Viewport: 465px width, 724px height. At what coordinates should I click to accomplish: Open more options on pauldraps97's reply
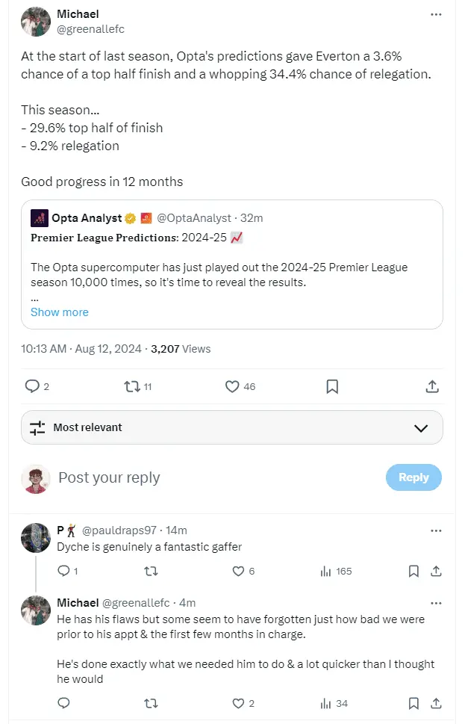pos(436,530)
